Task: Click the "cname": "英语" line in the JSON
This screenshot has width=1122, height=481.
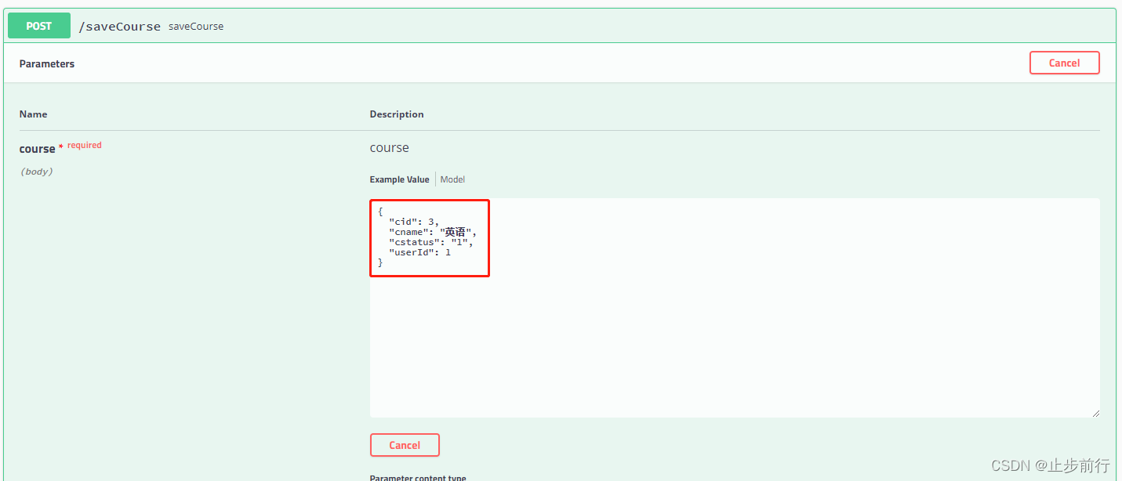Action: [x=433, y=232]
